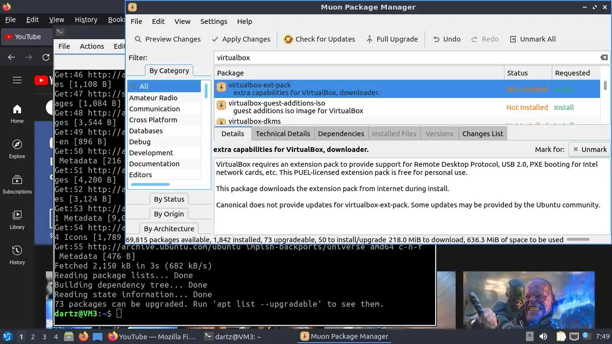This screenshot has height=344, width=612.
Task: Sort by the Requested column header
Action: (576, 73)
